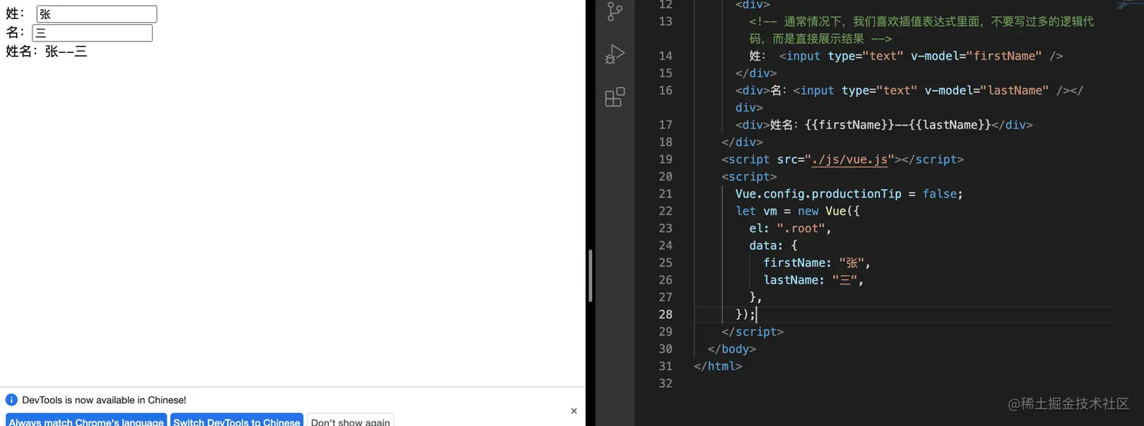
Task: Open the Source Control view icon
Action: (x=615, y=11)
